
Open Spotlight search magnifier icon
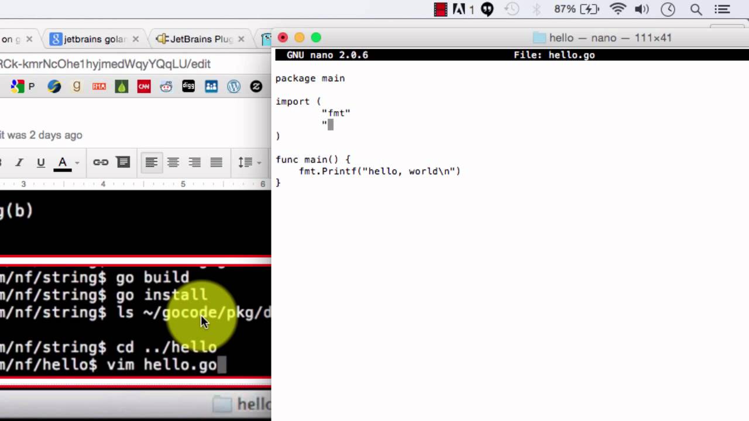click(696, 9)
